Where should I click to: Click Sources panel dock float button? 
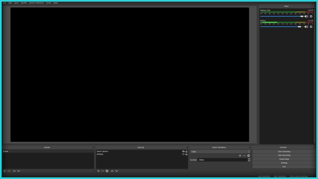[x=187, y=148]
